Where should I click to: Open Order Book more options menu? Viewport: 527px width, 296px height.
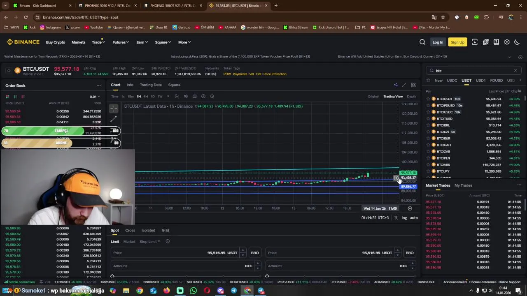(99, 86)
